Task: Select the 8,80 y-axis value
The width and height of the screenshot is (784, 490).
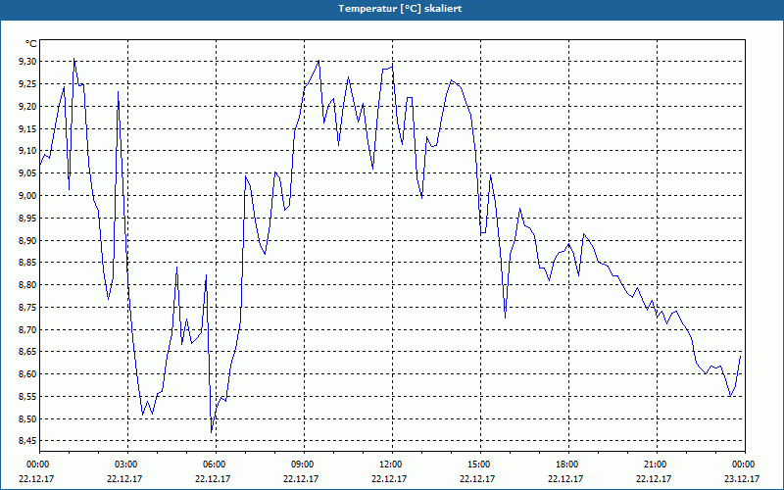Action: (x=27, y=285)
